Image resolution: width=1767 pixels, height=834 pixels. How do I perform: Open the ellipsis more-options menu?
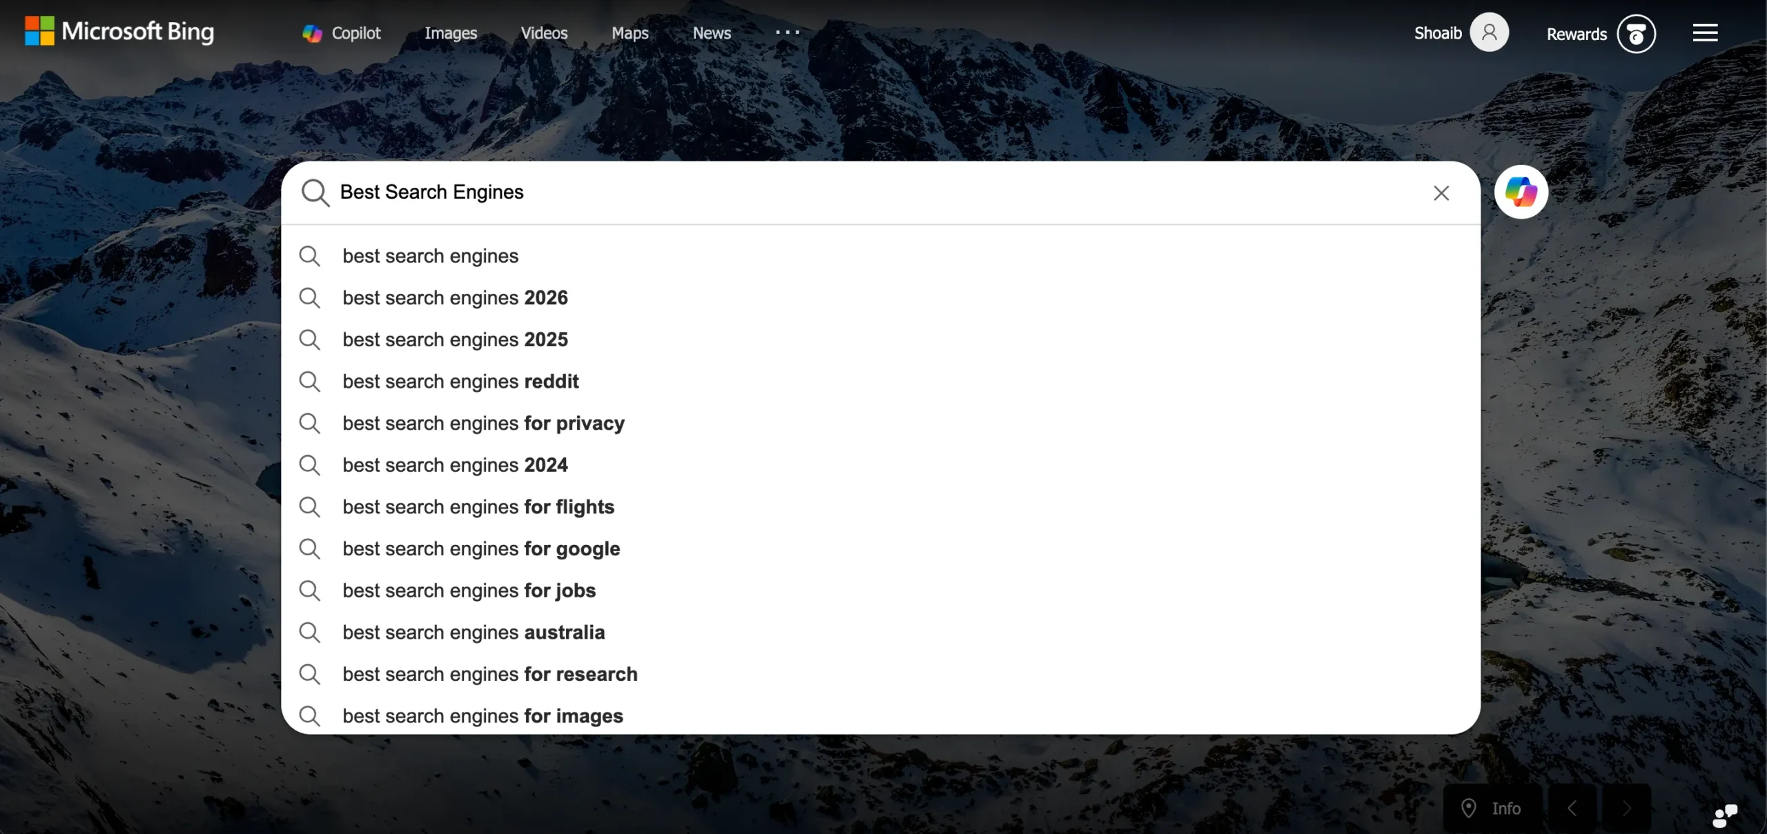pos(787,32)
